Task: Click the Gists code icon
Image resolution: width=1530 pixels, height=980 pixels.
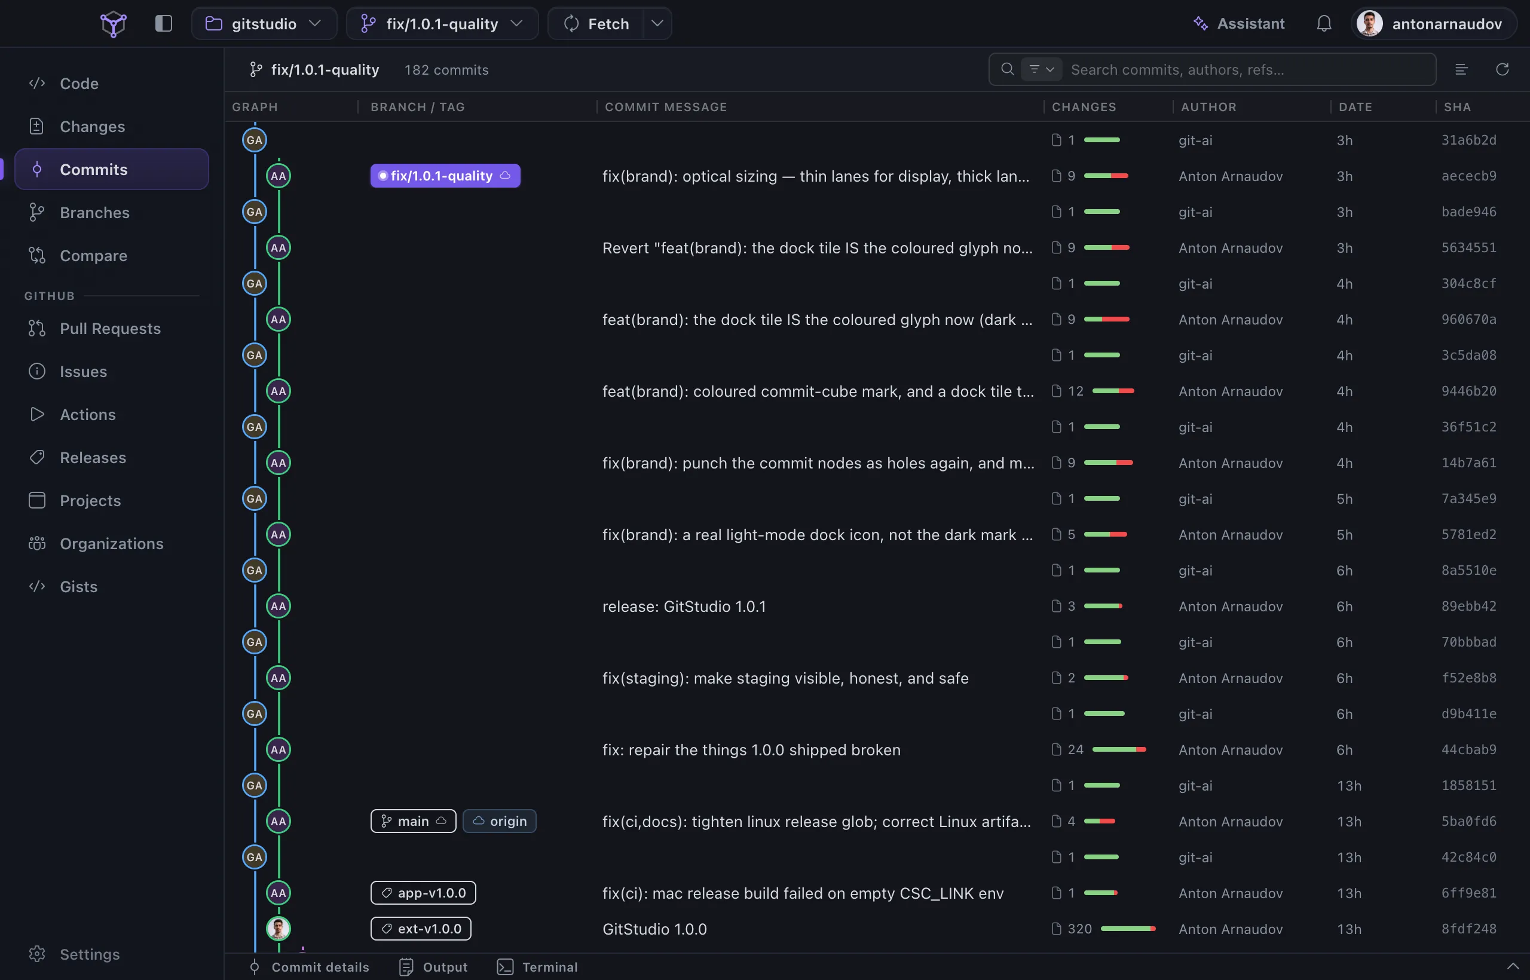Action: click(37, 586)
